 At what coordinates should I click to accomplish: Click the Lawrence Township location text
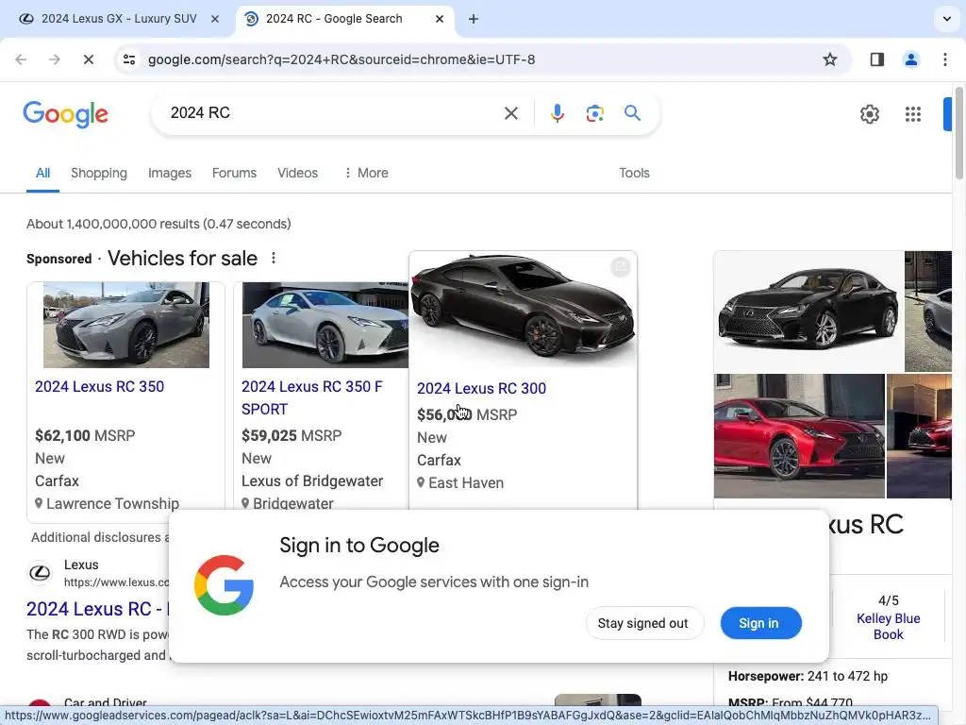tap(113, 504)
